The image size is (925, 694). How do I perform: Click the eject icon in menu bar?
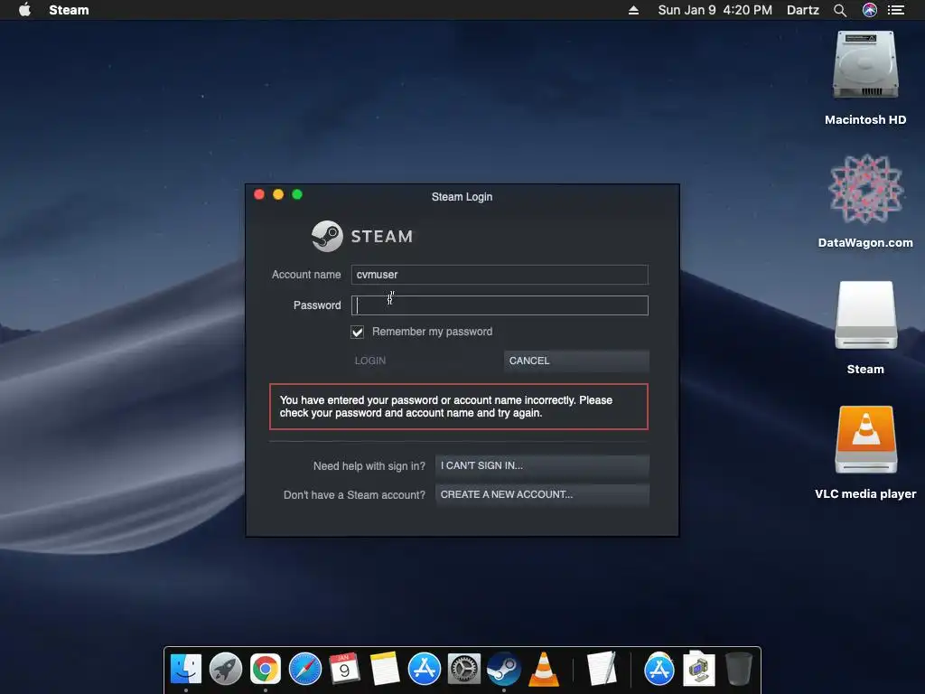tap(633, 10)
